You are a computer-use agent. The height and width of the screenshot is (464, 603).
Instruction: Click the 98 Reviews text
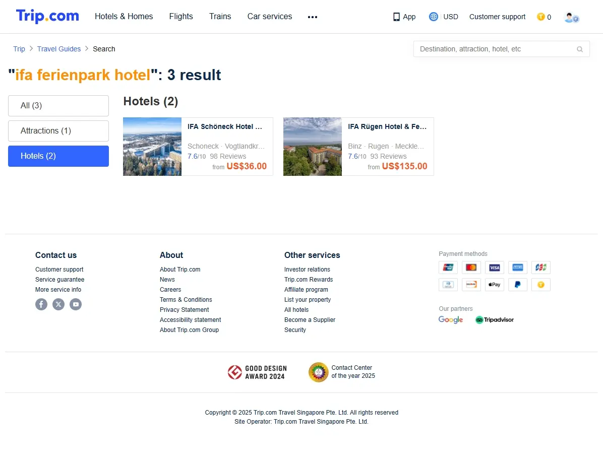[228, 157]
